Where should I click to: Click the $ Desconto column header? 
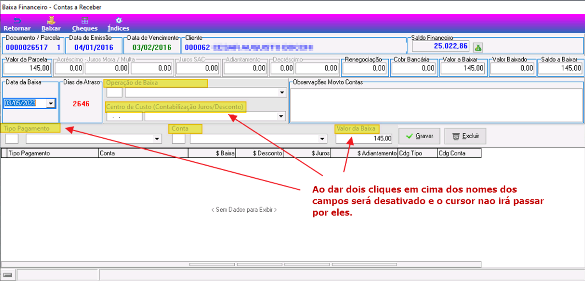[260, 153]
